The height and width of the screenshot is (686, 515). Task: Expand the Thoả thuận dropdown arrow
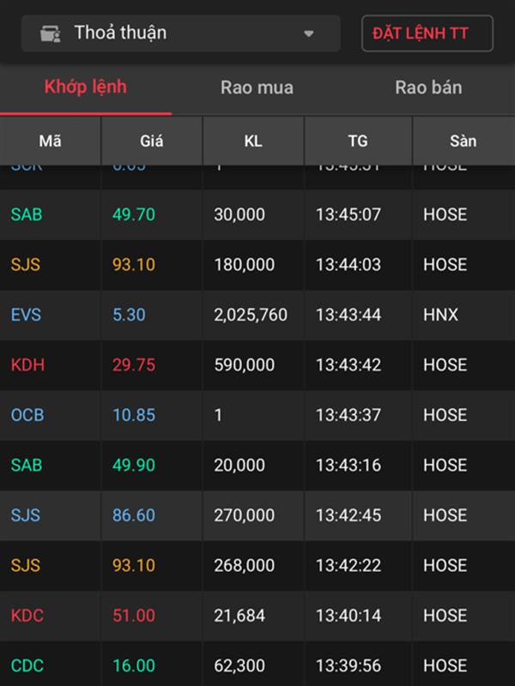309,34
